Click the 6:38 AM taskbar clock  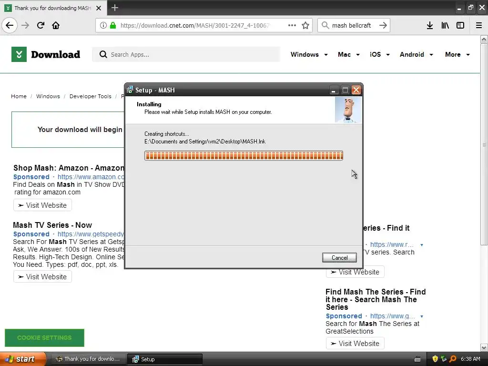(470, 359)
